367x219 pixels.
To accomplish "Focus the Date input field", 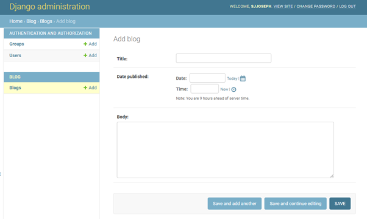I will [x=207, y=78].
